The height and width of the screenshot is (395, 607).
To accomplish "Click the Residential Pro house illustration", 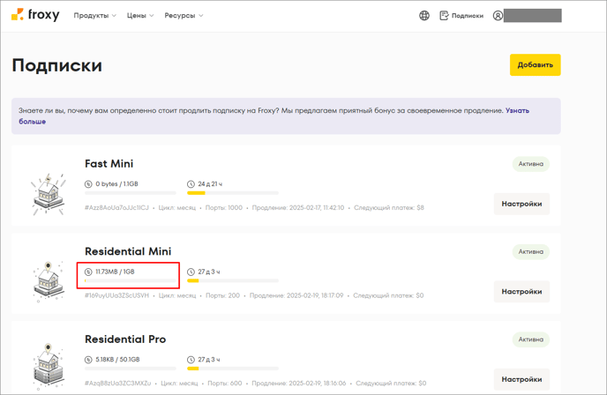I will pyautogui.click(x=49, y=367).
